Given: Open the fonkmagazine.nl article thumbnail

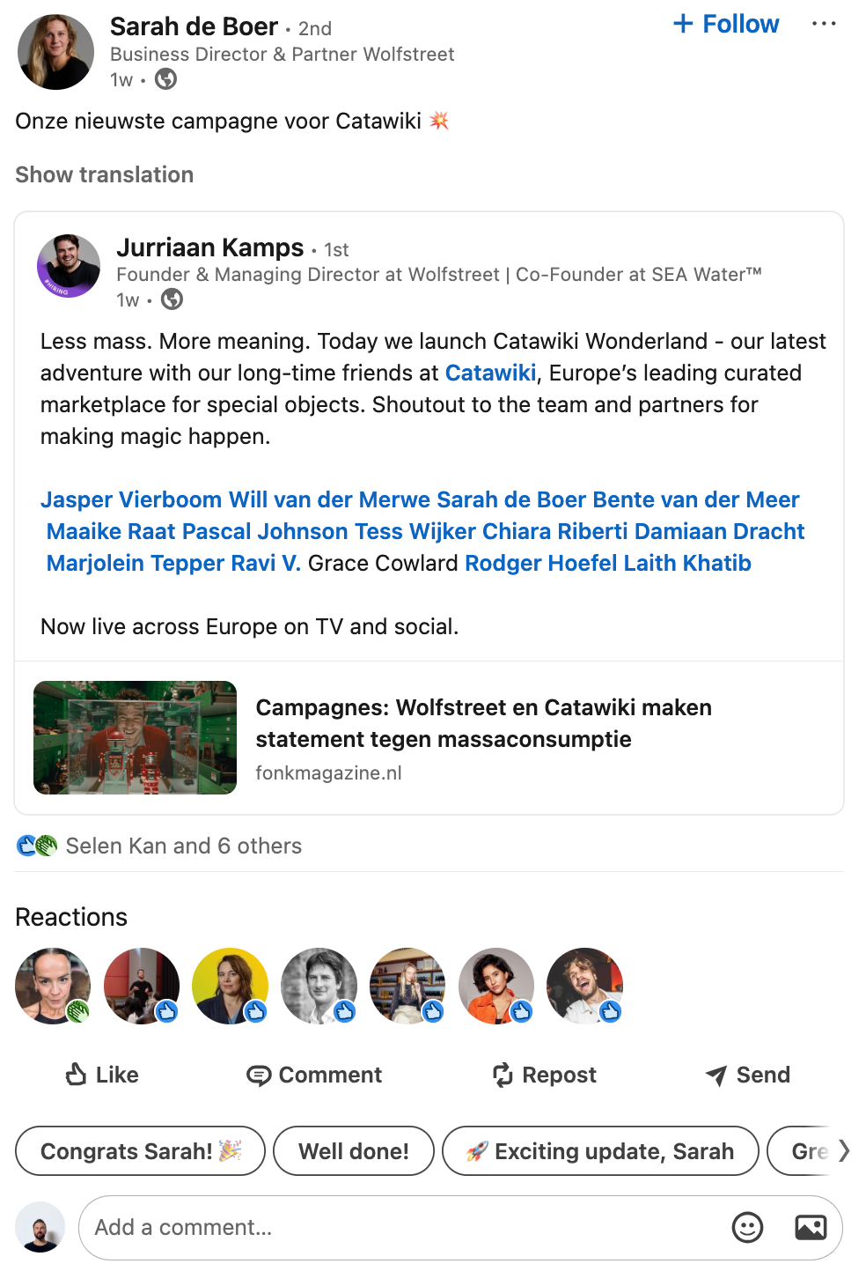Looking at the screenshot, I should pos(135,737).
